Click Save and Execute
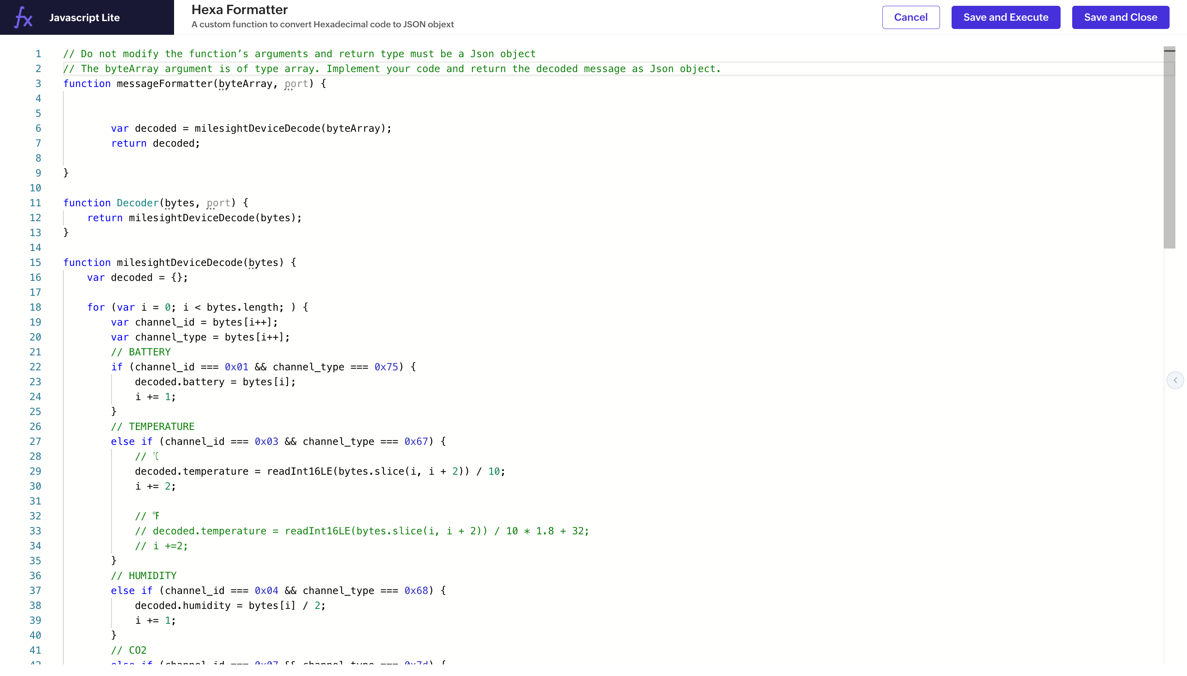1187x676 pixels. 1005,17
